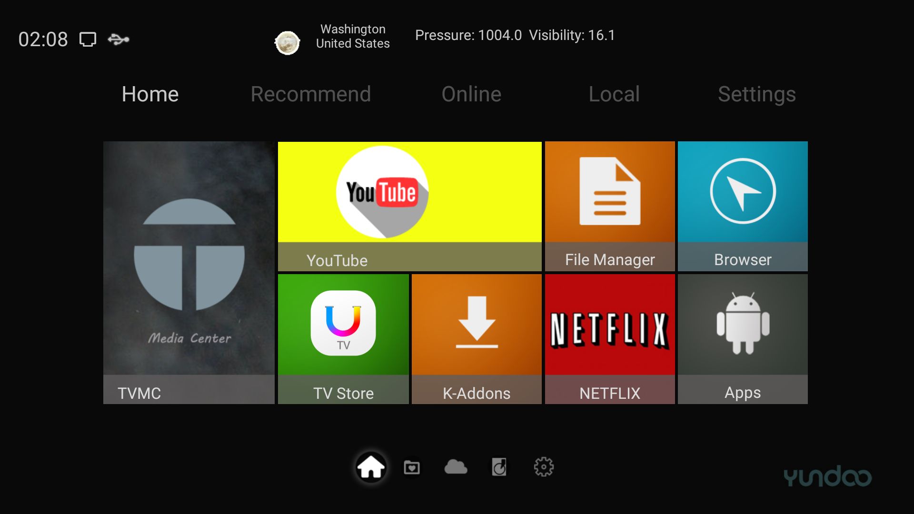Viewport: 914px width, 514px height.
Task: Navigate to home screen icon
Action: [372, 466]
